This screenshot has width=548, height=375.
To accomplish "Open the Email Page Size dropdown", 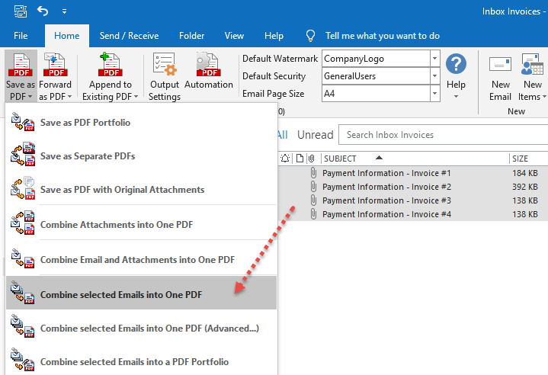I will point(434,93).
